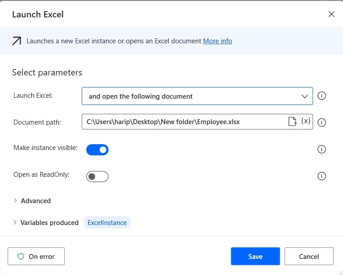Cancel the Launch Excel dialog
This screenshot has width=343, height=275.
click(x=309, y=256)
